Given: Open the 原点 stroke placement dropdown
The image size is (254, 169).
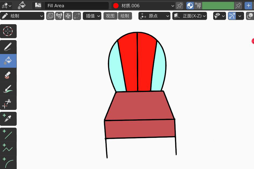Looking at the screenshot, I should 155,16.
